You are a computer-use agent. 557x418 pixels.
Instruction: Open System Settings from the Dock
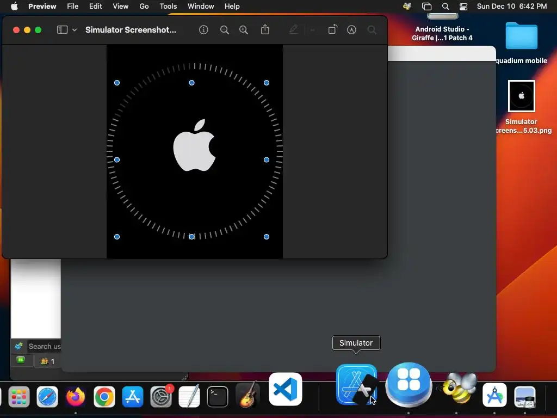point(161,397)
